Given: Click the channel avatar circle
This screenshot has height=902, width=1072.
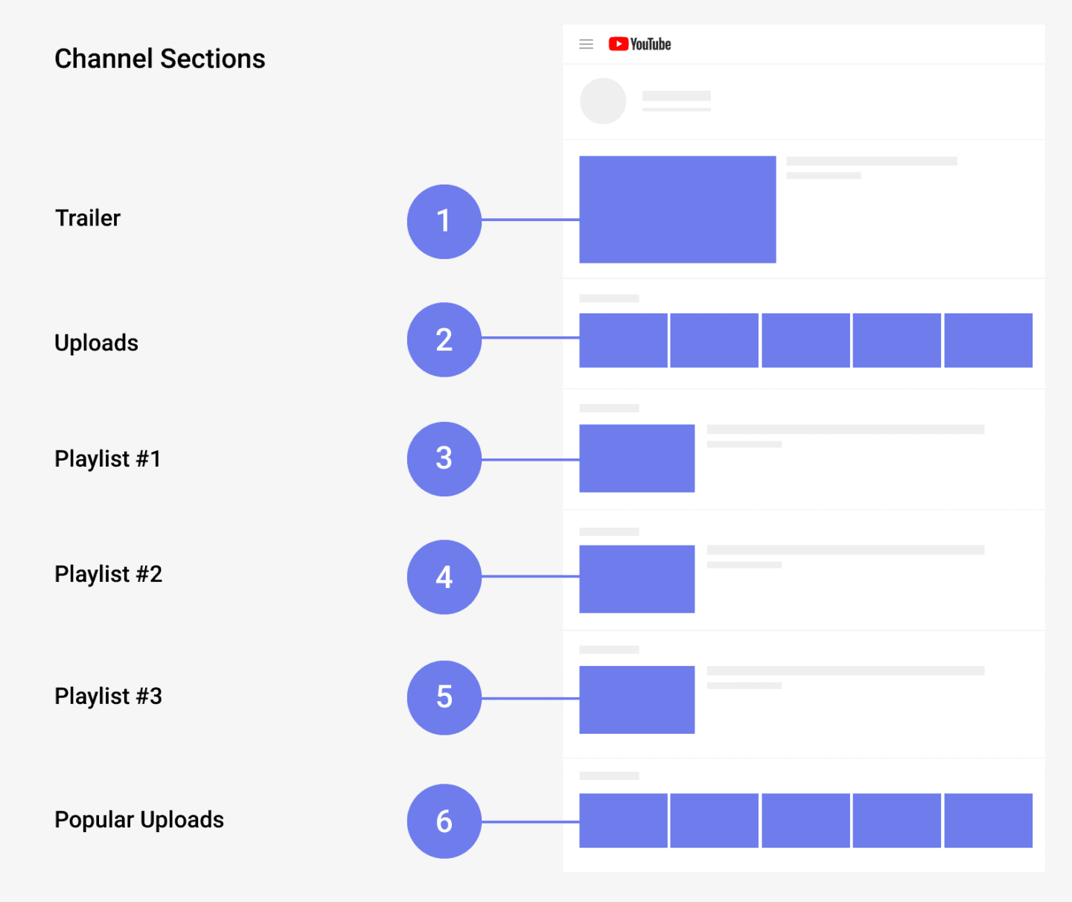Looking at the screenshot, I should point(603,101).
